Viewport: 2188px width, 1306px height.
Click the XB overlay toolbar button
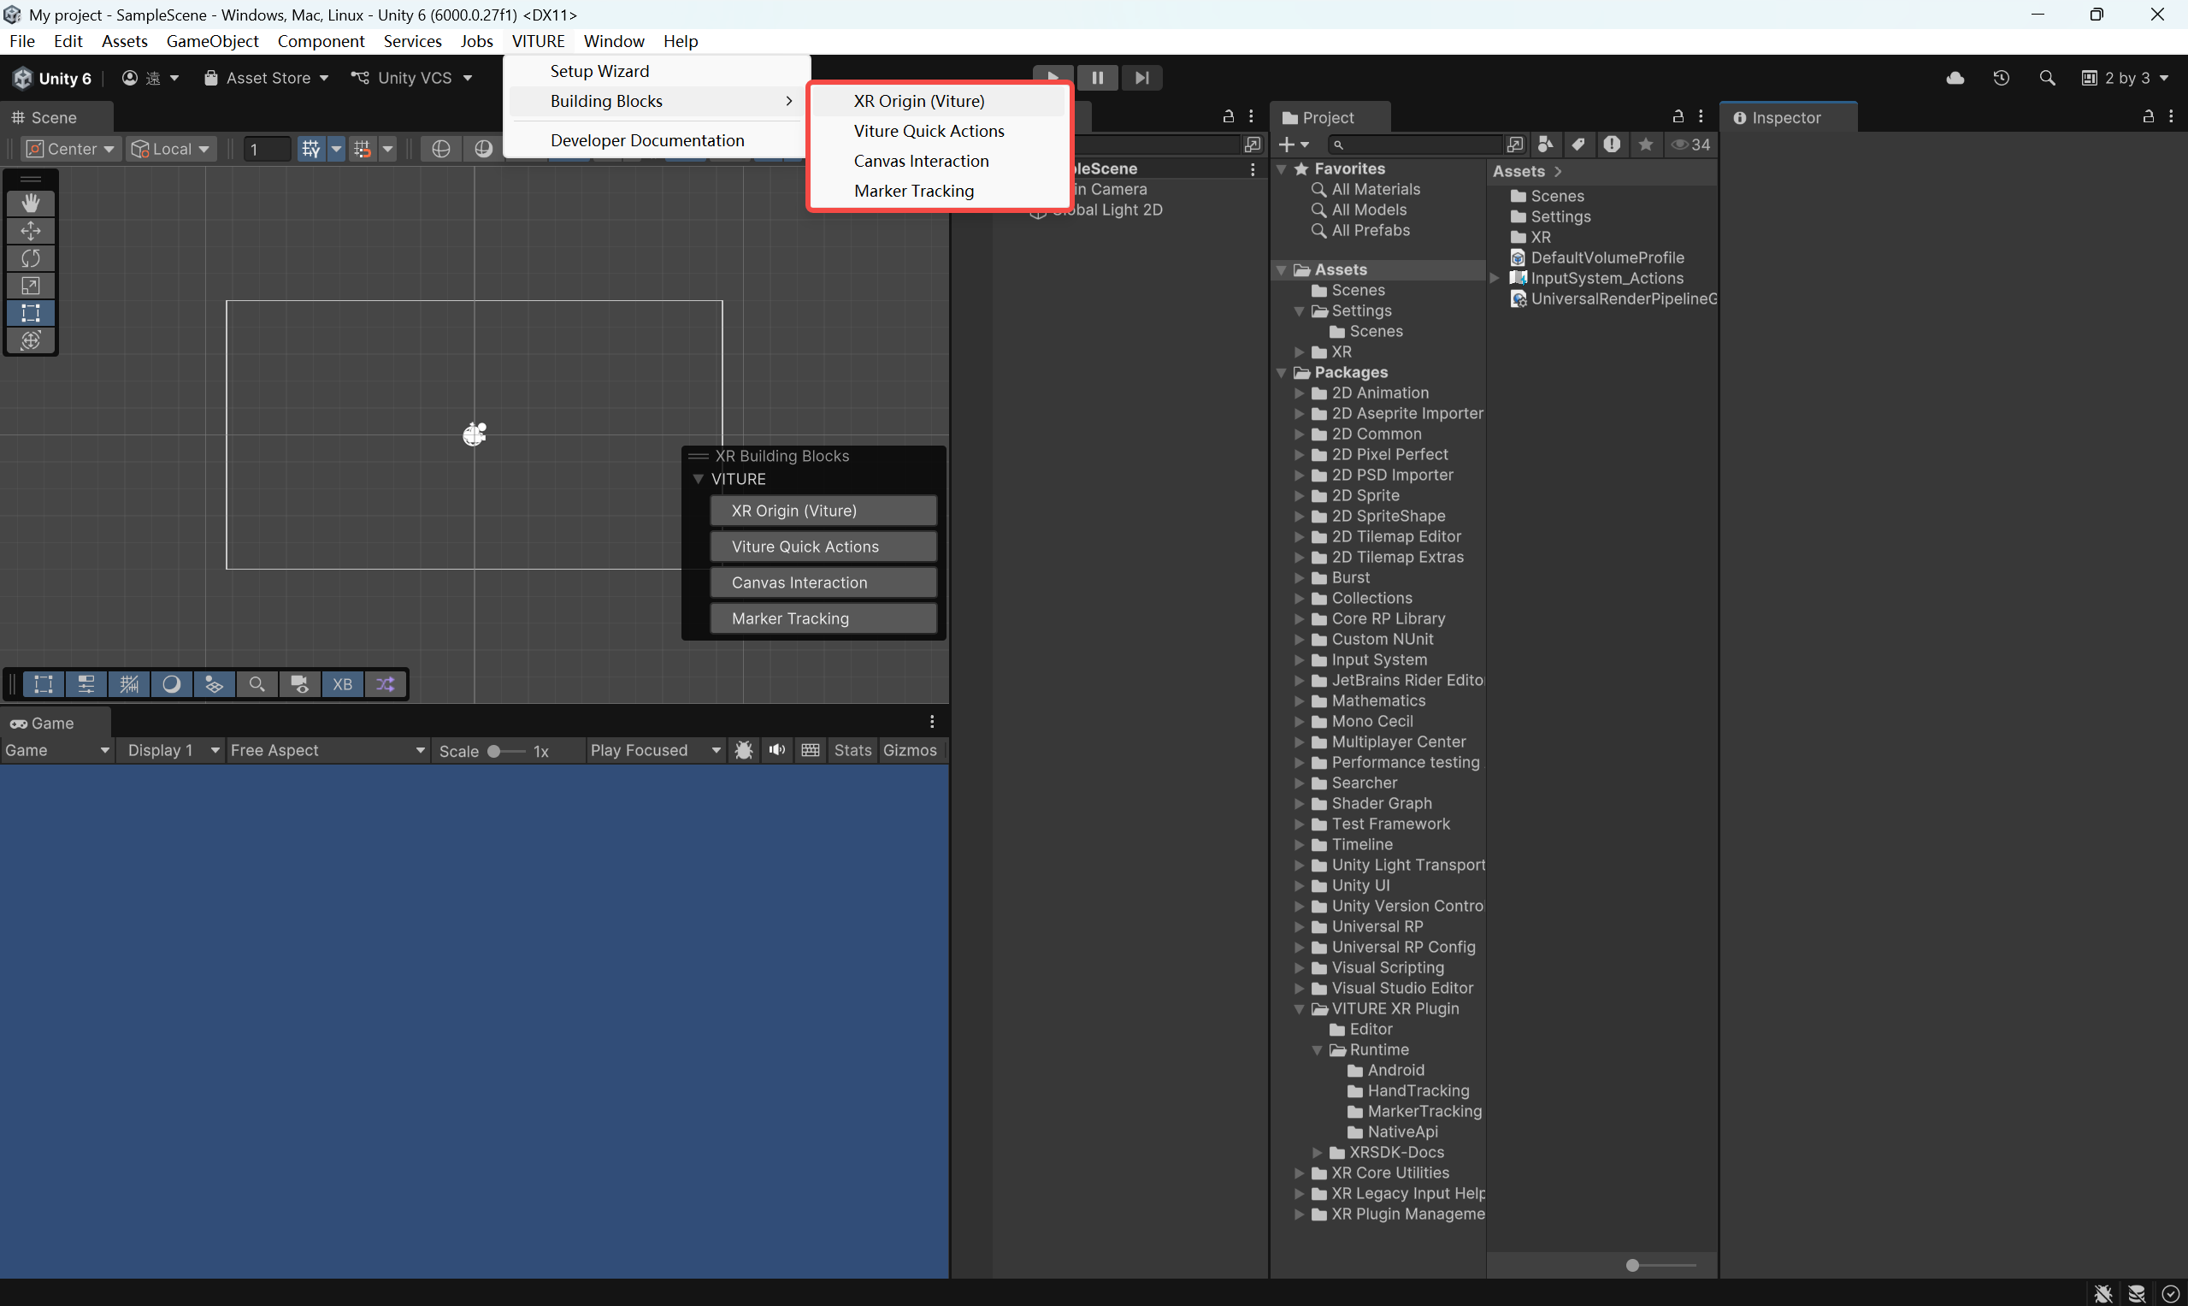click(x=342, y=684)
